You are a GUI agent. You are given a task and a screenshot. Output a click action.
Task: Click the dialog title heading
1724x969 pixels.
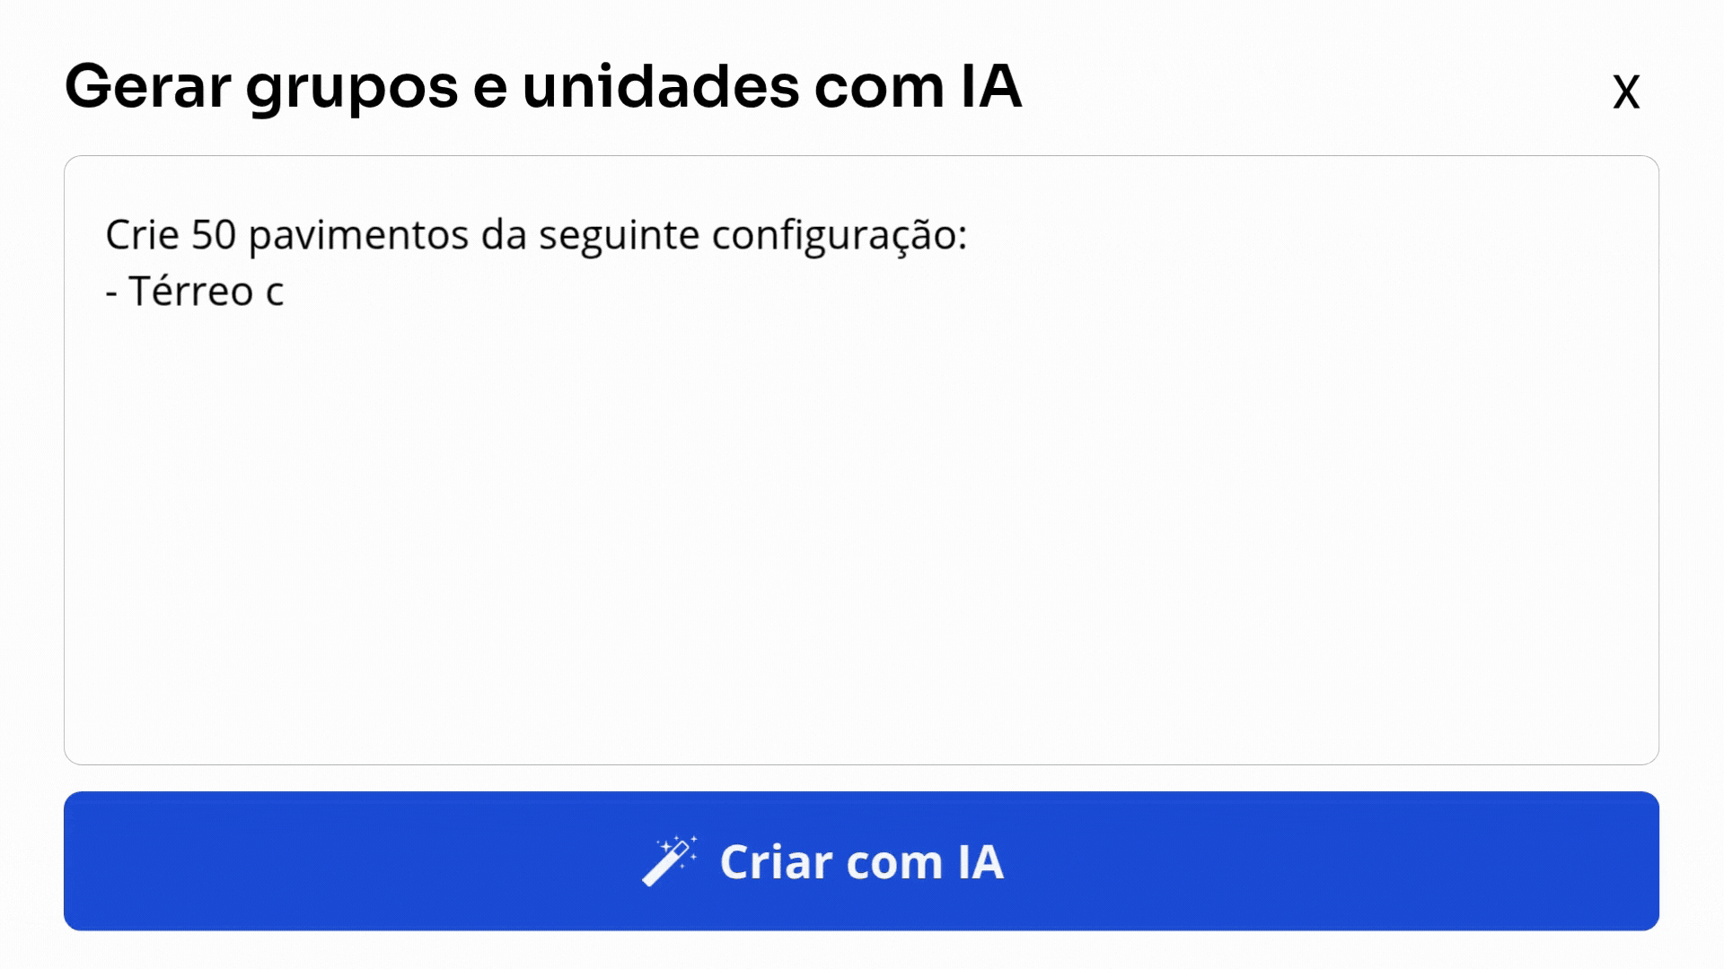coord(542,87)
